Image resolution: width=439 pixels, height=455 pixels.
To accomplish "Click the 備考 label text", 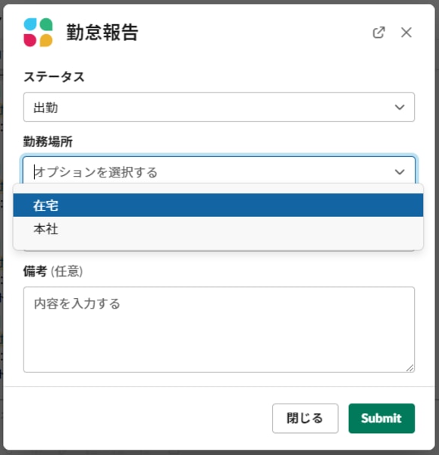I will (35, 271).
